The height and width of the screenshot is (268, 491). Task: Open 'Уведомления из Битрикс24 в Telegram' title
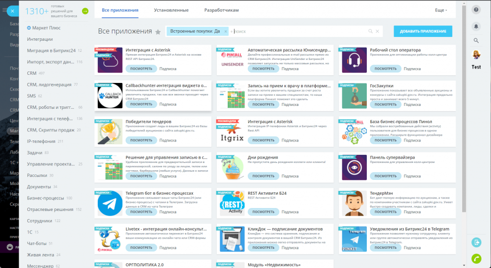tap(409, 229)
